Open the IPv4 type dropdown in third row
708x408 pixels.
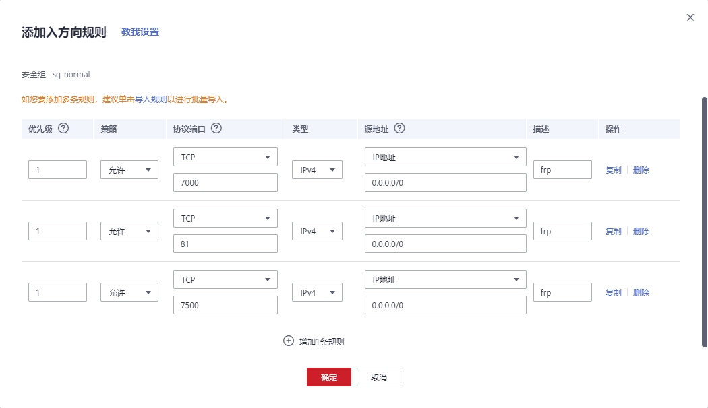pos(317,293)
